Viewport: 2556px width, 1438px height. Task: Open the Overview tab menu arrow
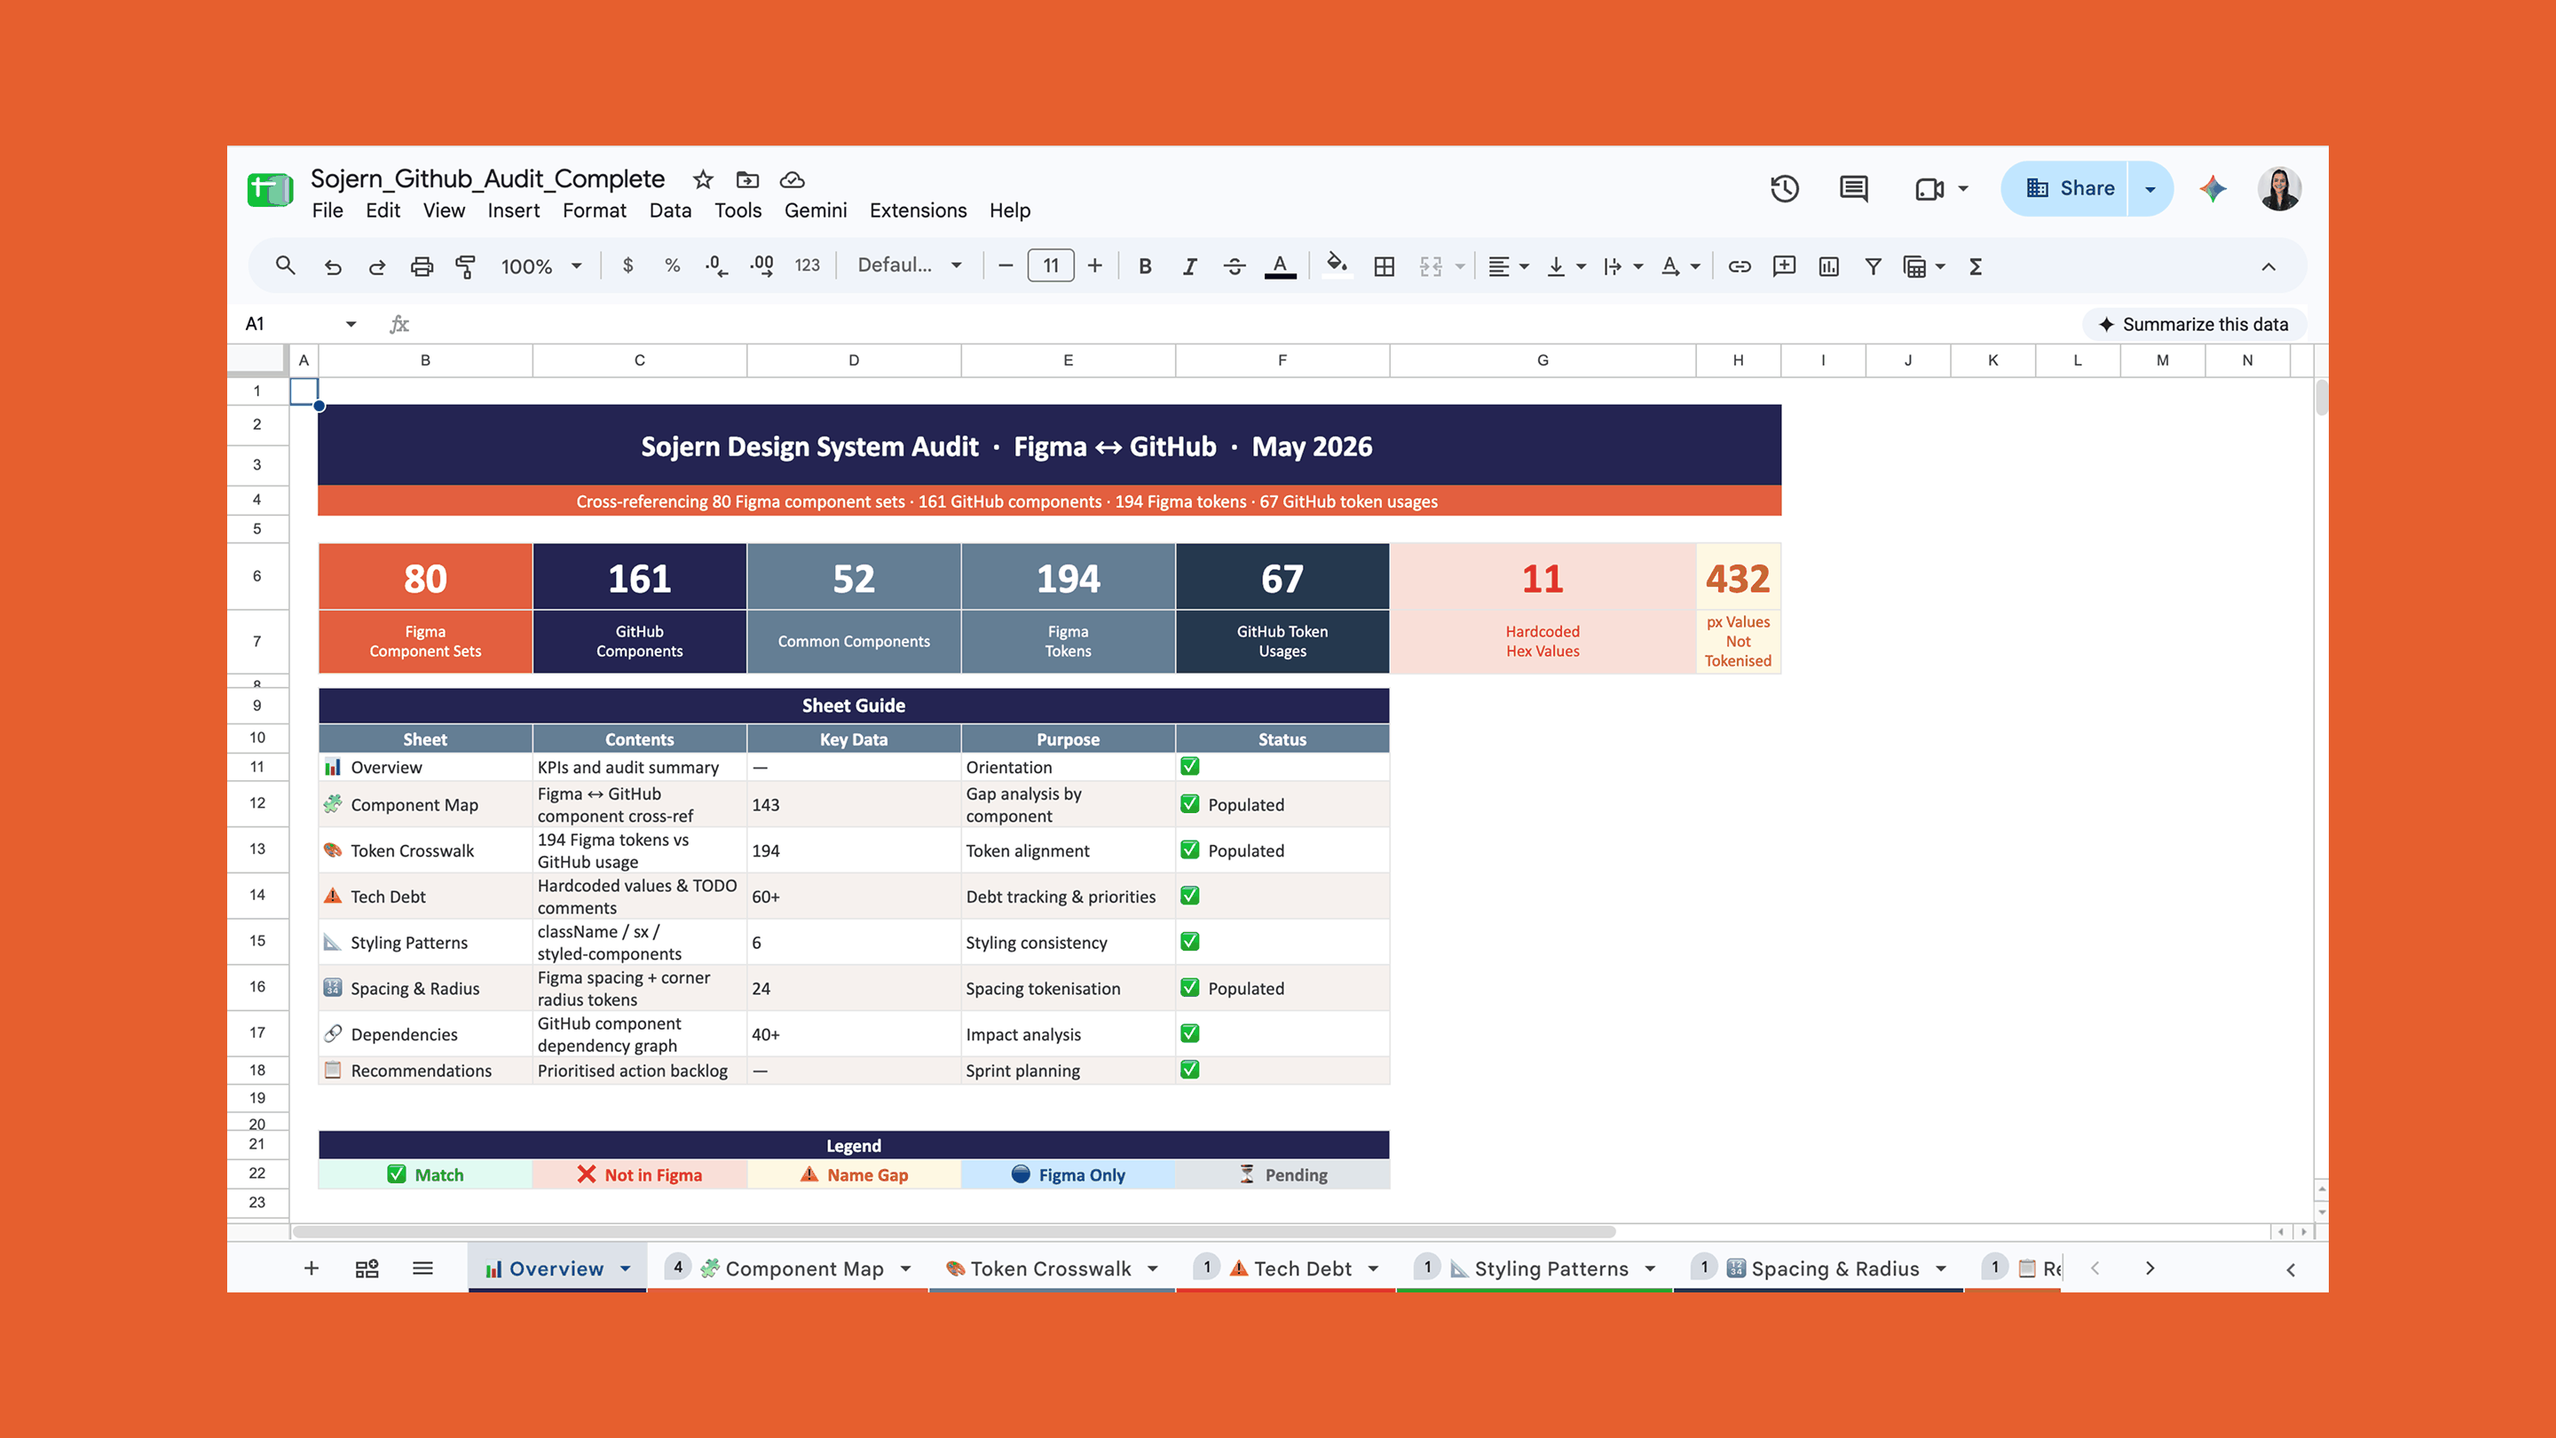pos(625,1268)
